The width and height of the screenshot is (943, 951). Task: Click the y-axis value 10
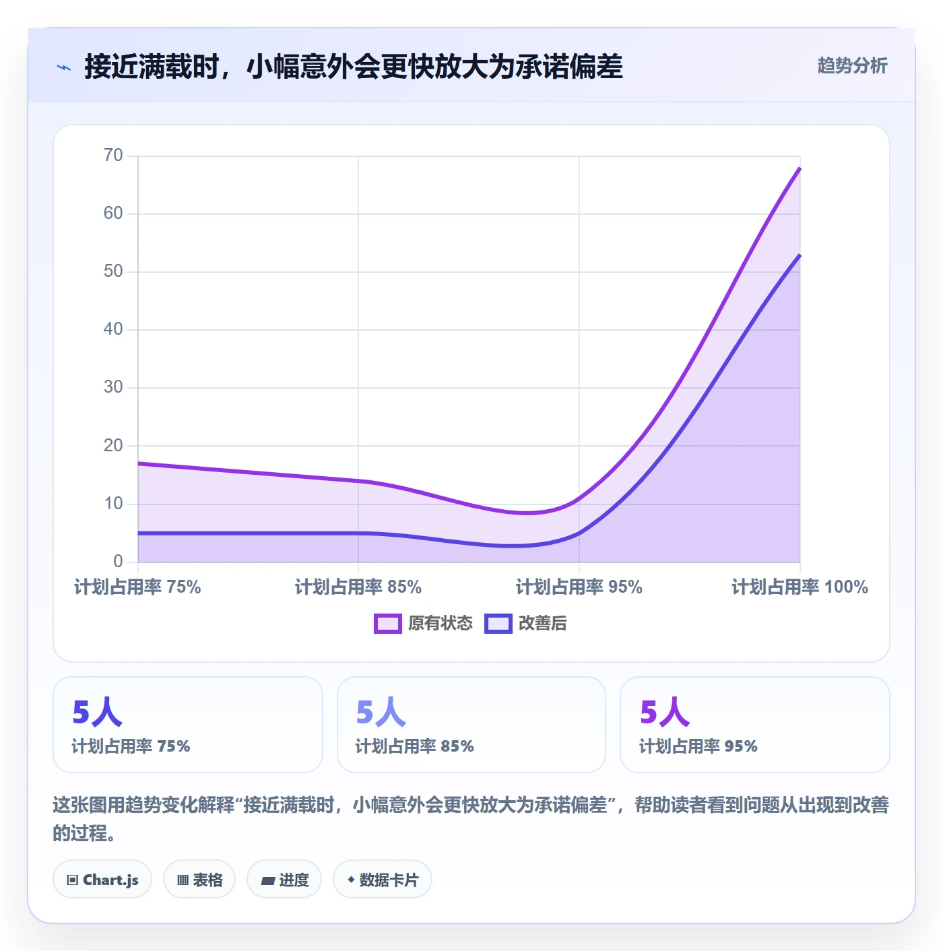pos(113,504)
